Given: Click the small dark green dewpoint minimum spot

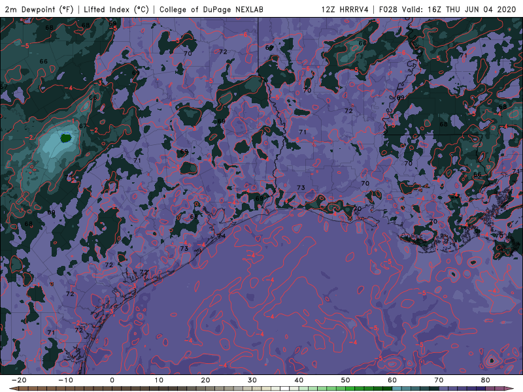Looking at the screenshot, I should 66,137.
